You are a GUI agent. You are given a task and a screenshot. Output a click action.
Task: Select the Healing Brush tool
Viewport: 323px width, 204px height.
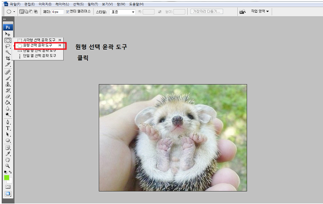8,72
